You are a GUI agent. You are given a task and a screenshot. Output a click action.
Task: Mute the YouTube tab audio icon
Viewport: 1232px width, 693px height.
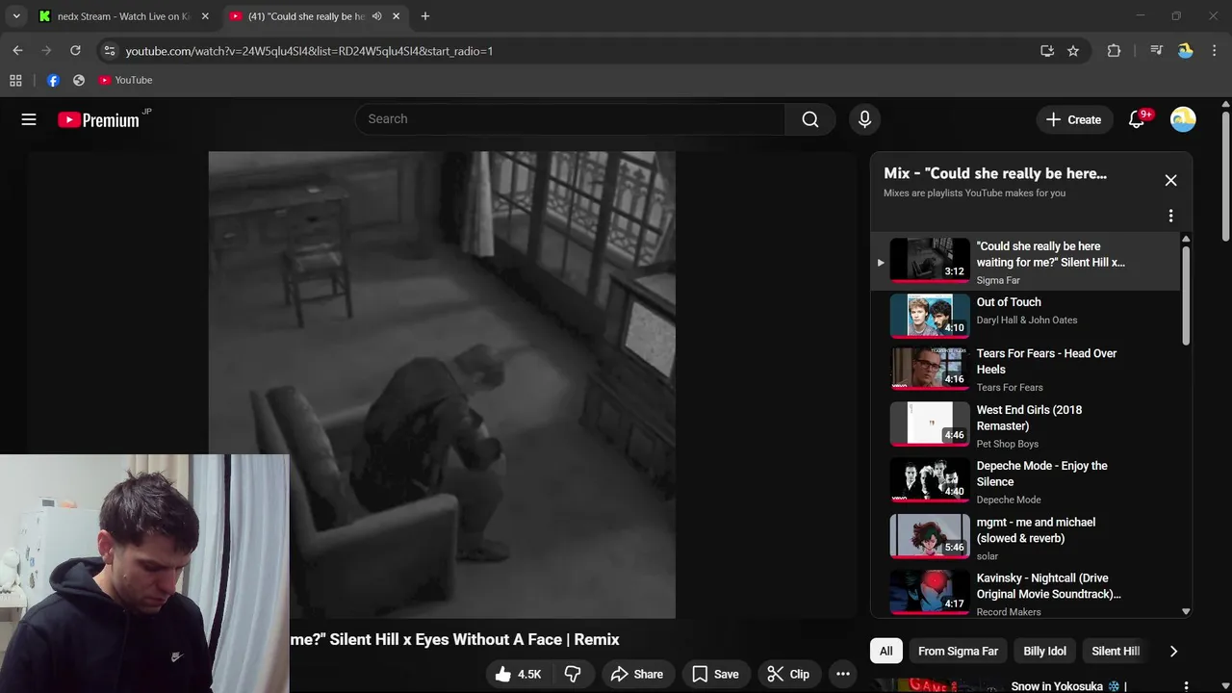(x=376, y=16)
